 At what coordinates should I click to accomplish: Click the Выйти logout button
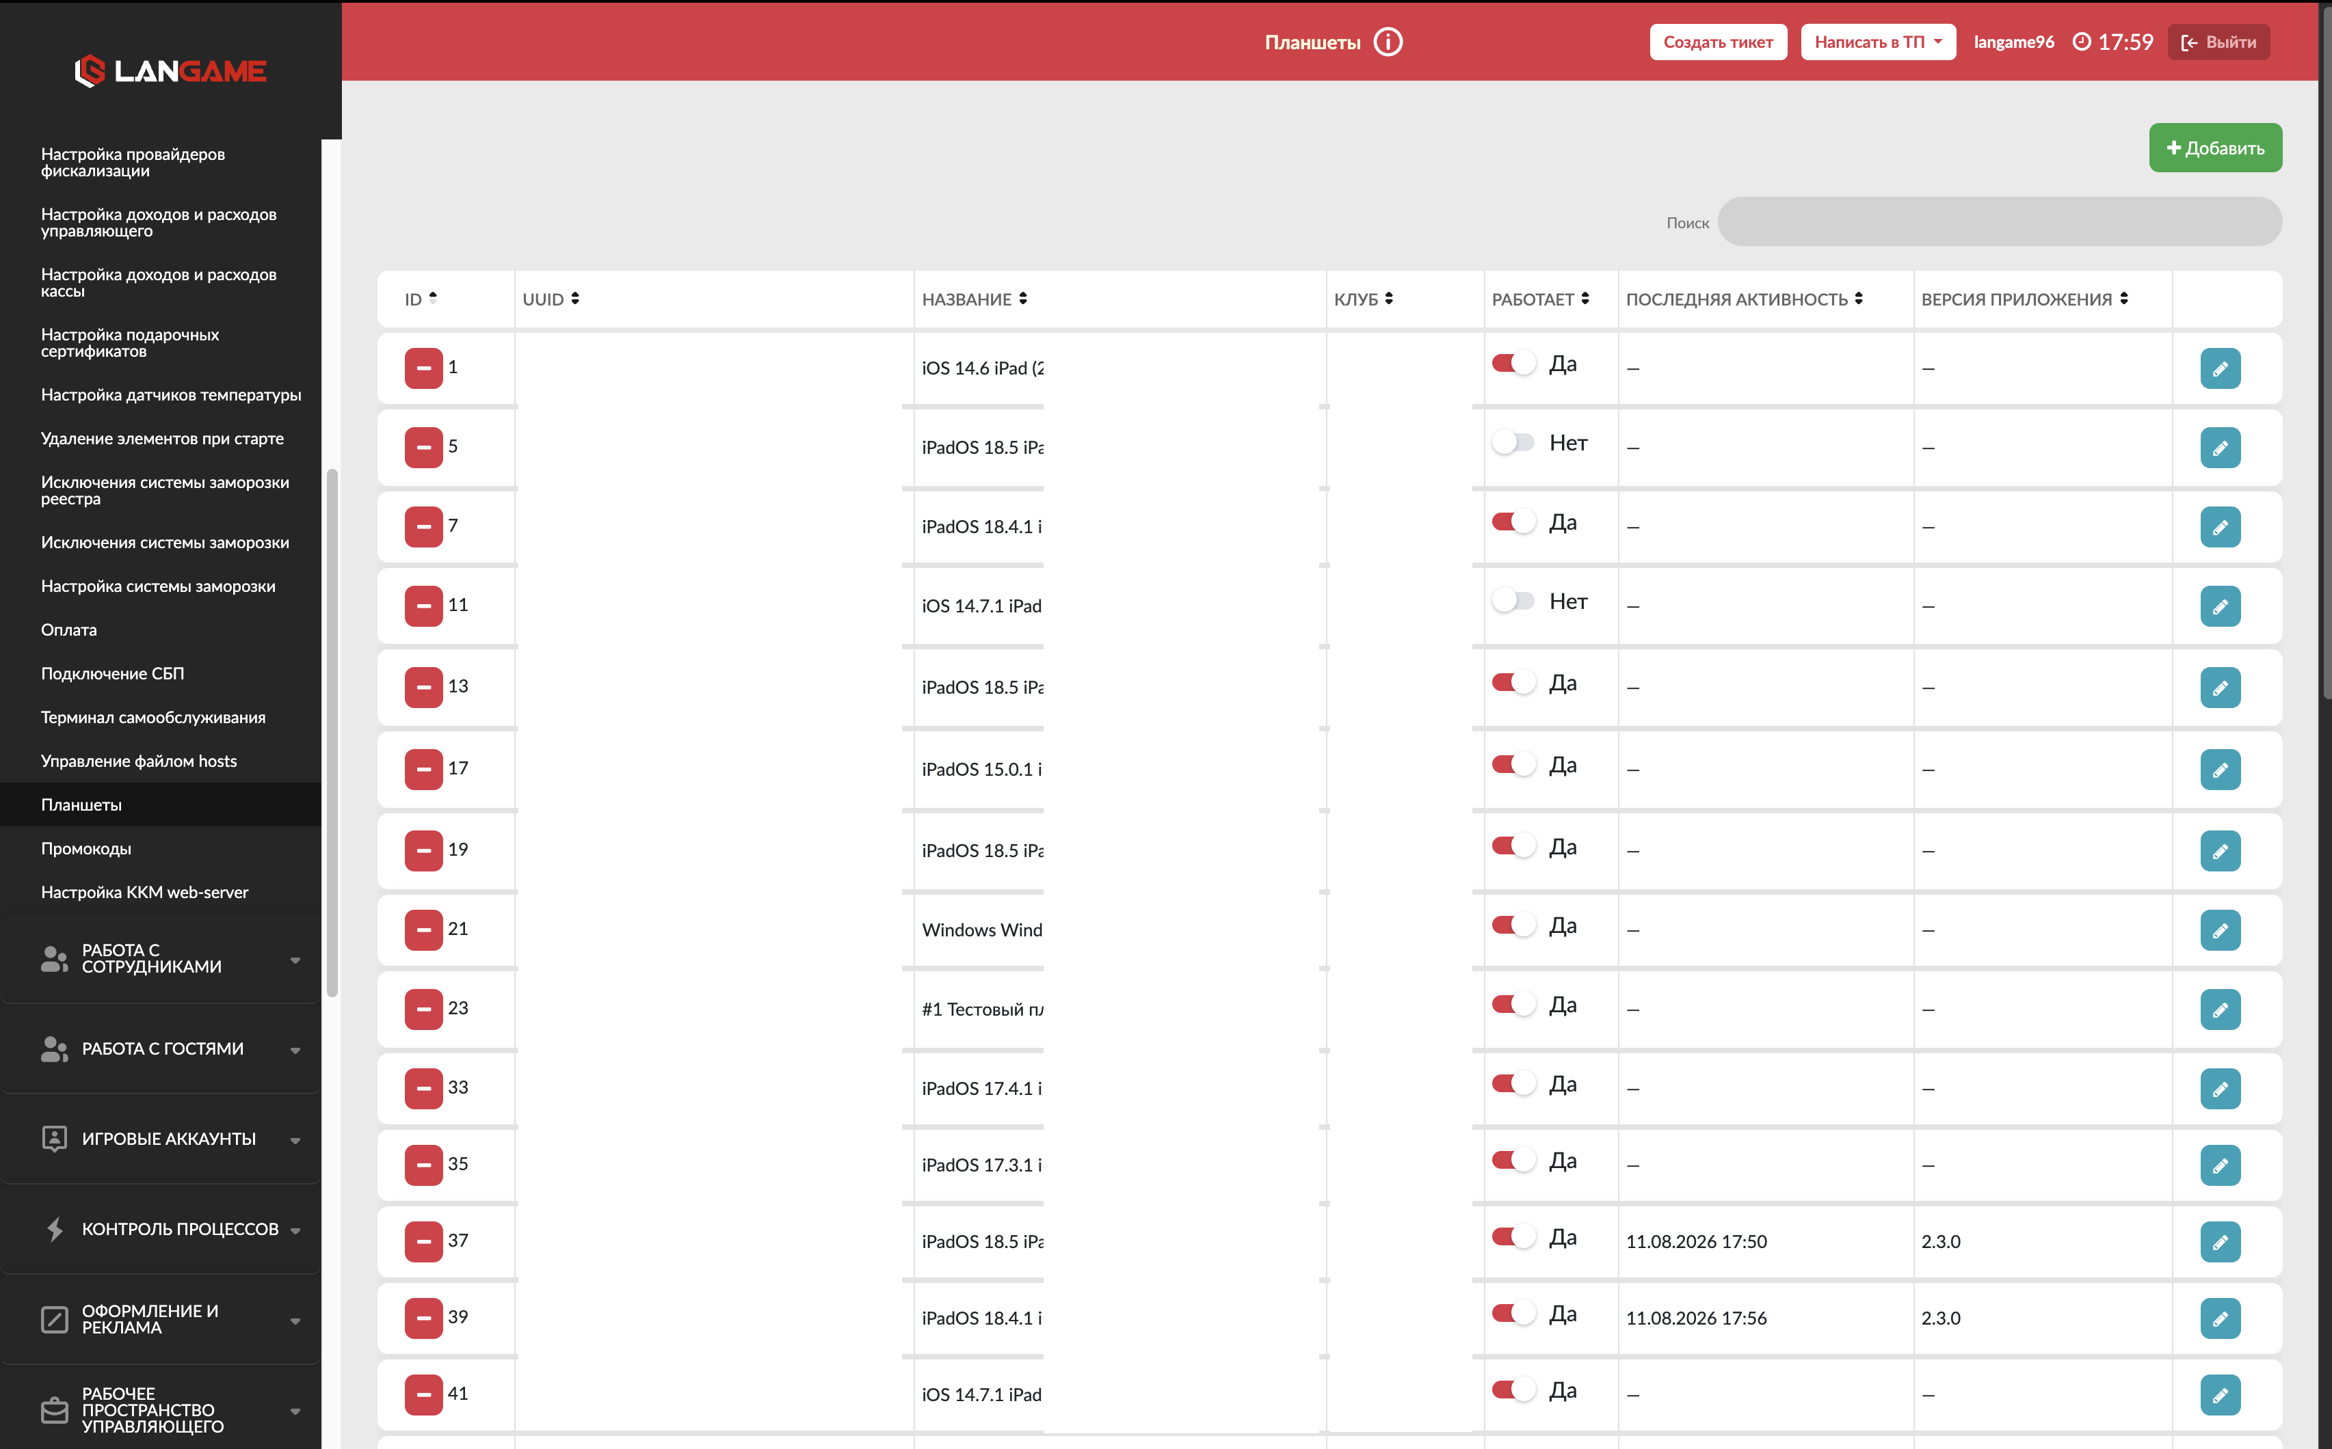pyautogui.click(x=2218, y=42)
